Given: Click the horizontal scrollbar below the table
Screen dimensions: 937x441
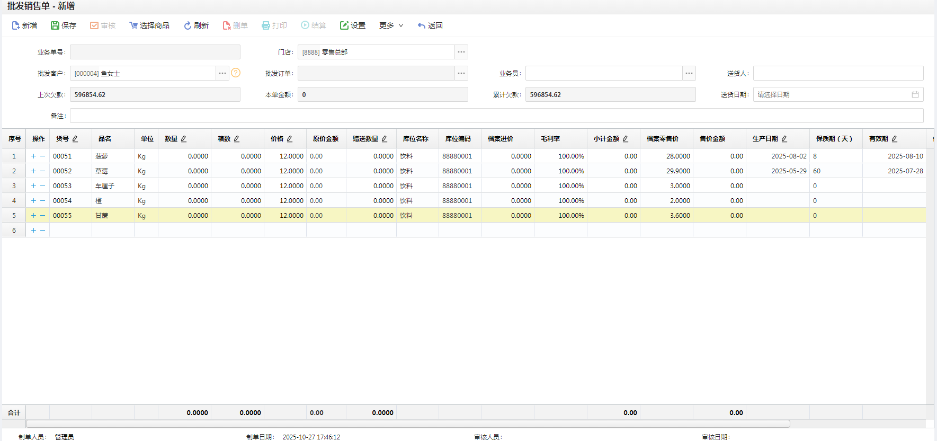Looking at the screenshot, I should [x=408, y=424].
